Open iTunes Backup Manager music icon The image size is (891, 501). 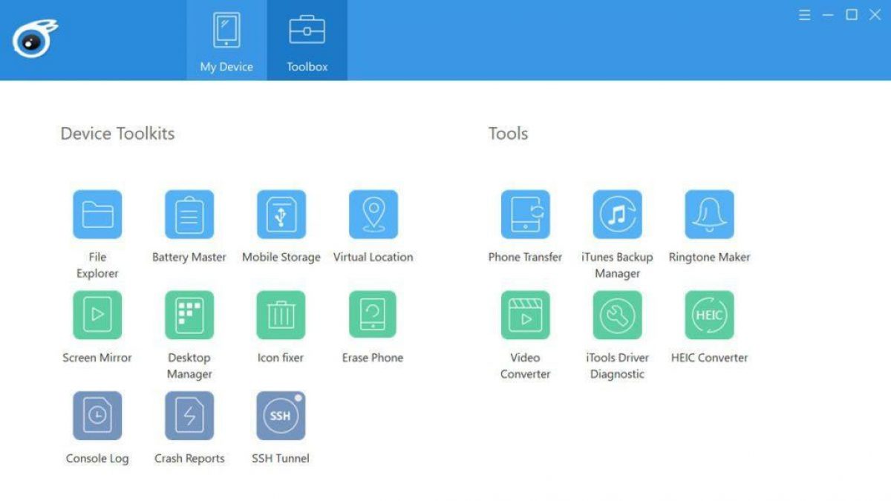tap(618, 215)
